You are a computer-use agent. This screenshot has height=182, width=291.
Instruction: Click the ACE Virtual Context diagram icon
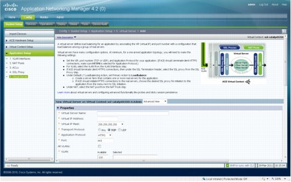pyautogui.click(x=248, y=82)
